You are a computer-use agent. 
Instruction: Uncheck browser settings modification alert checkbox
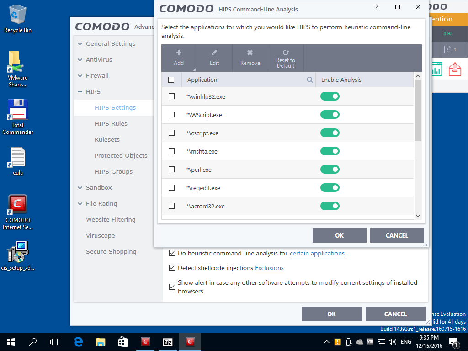tap(172, 287)
